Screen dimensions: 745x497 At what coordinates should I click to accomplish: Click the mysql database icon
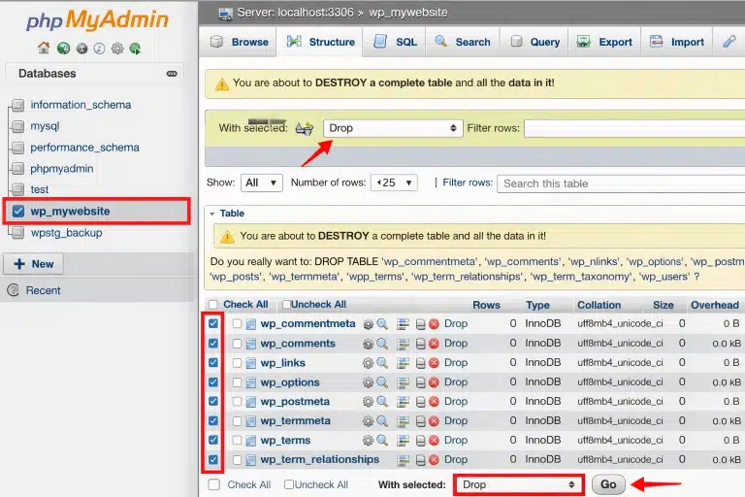[x=18, y=126]
